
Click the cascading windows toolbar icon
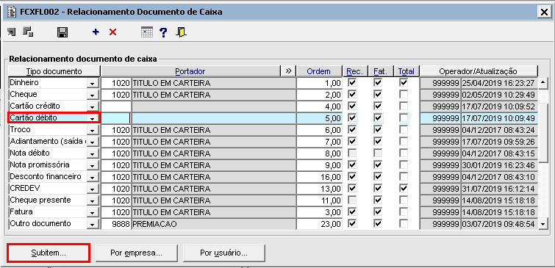tap(28, 32)
